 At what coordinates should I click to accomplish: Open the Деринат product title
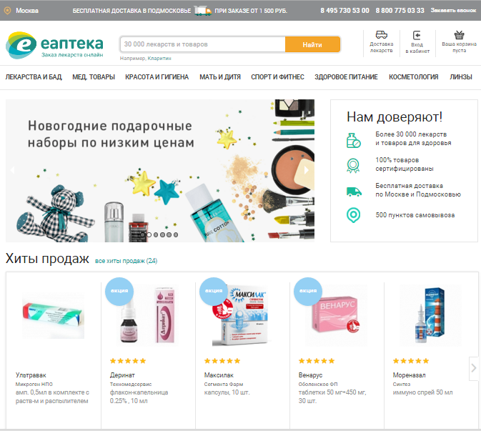[x=122, y=375]
